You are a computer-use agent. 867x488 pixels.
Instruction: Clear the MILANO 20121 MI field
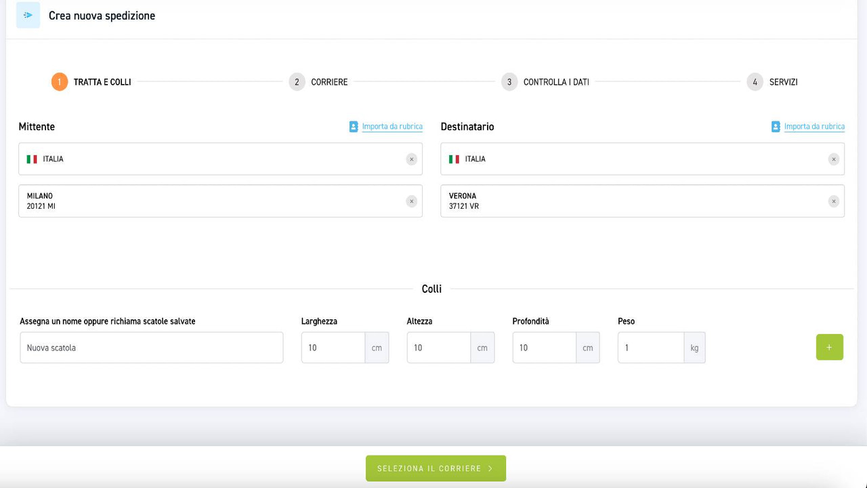(411, 201)
